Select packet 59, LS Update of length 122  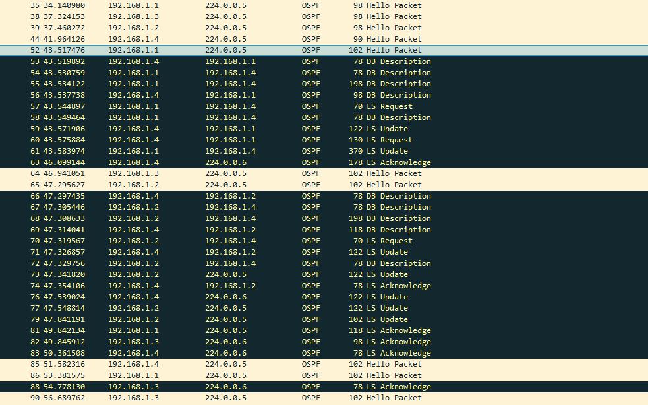[198, 128]
